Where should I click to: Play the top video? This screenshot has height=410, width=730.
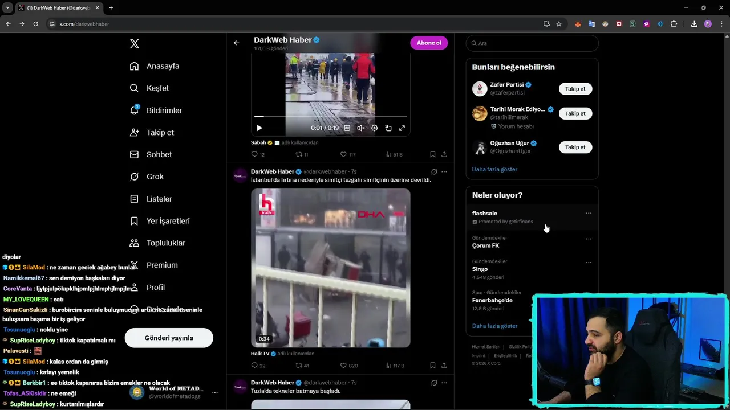259,128
